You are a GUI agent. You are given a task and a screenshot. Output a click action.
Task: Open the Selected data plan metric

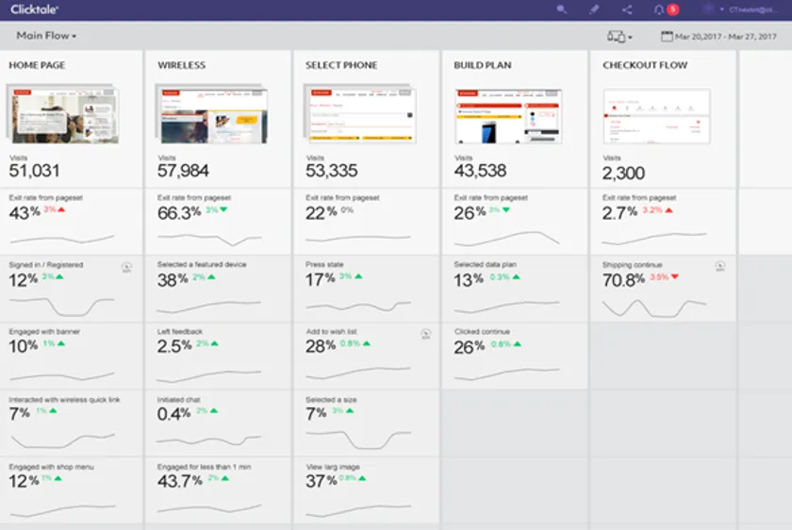(x=515, y=289)
